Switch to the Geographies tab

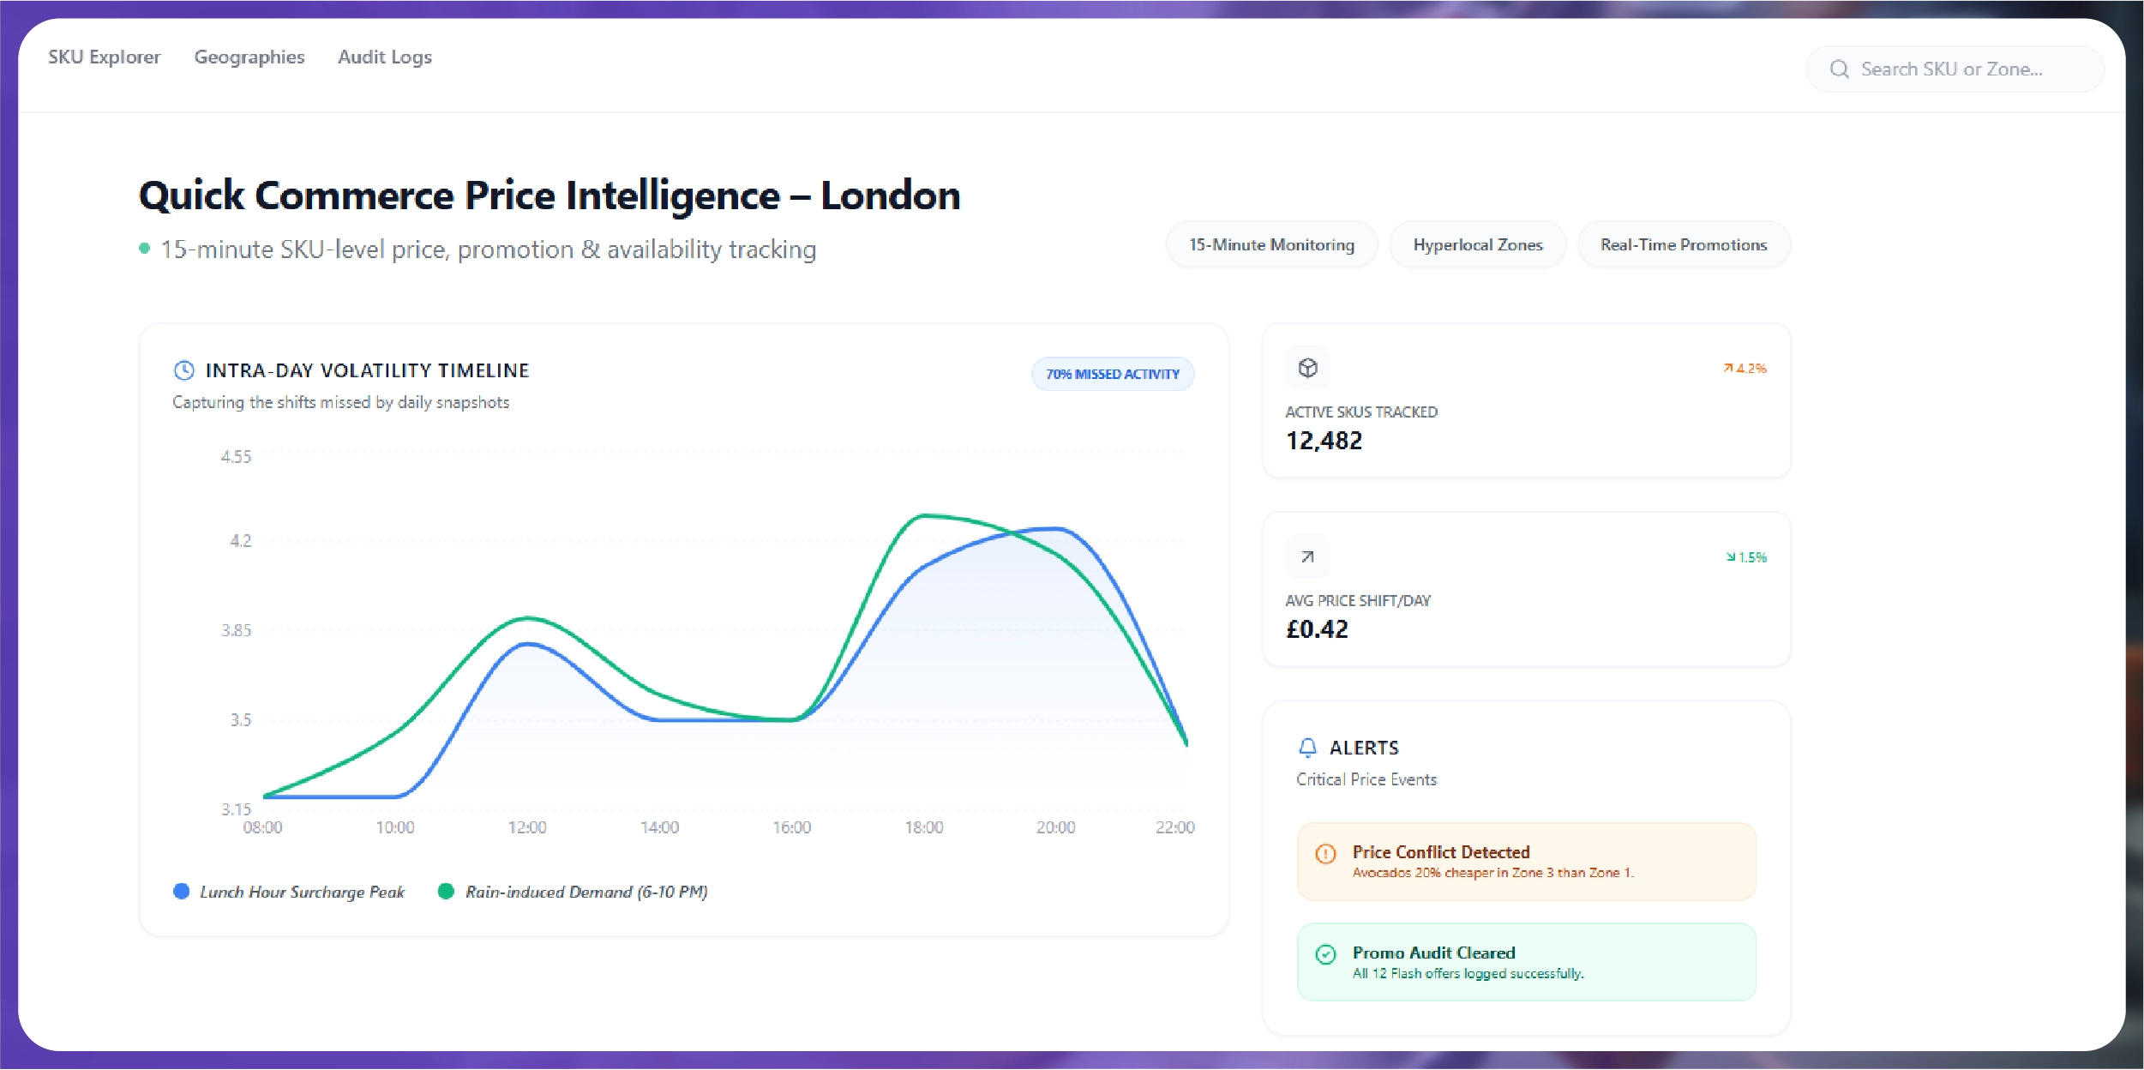coord(249,57)
